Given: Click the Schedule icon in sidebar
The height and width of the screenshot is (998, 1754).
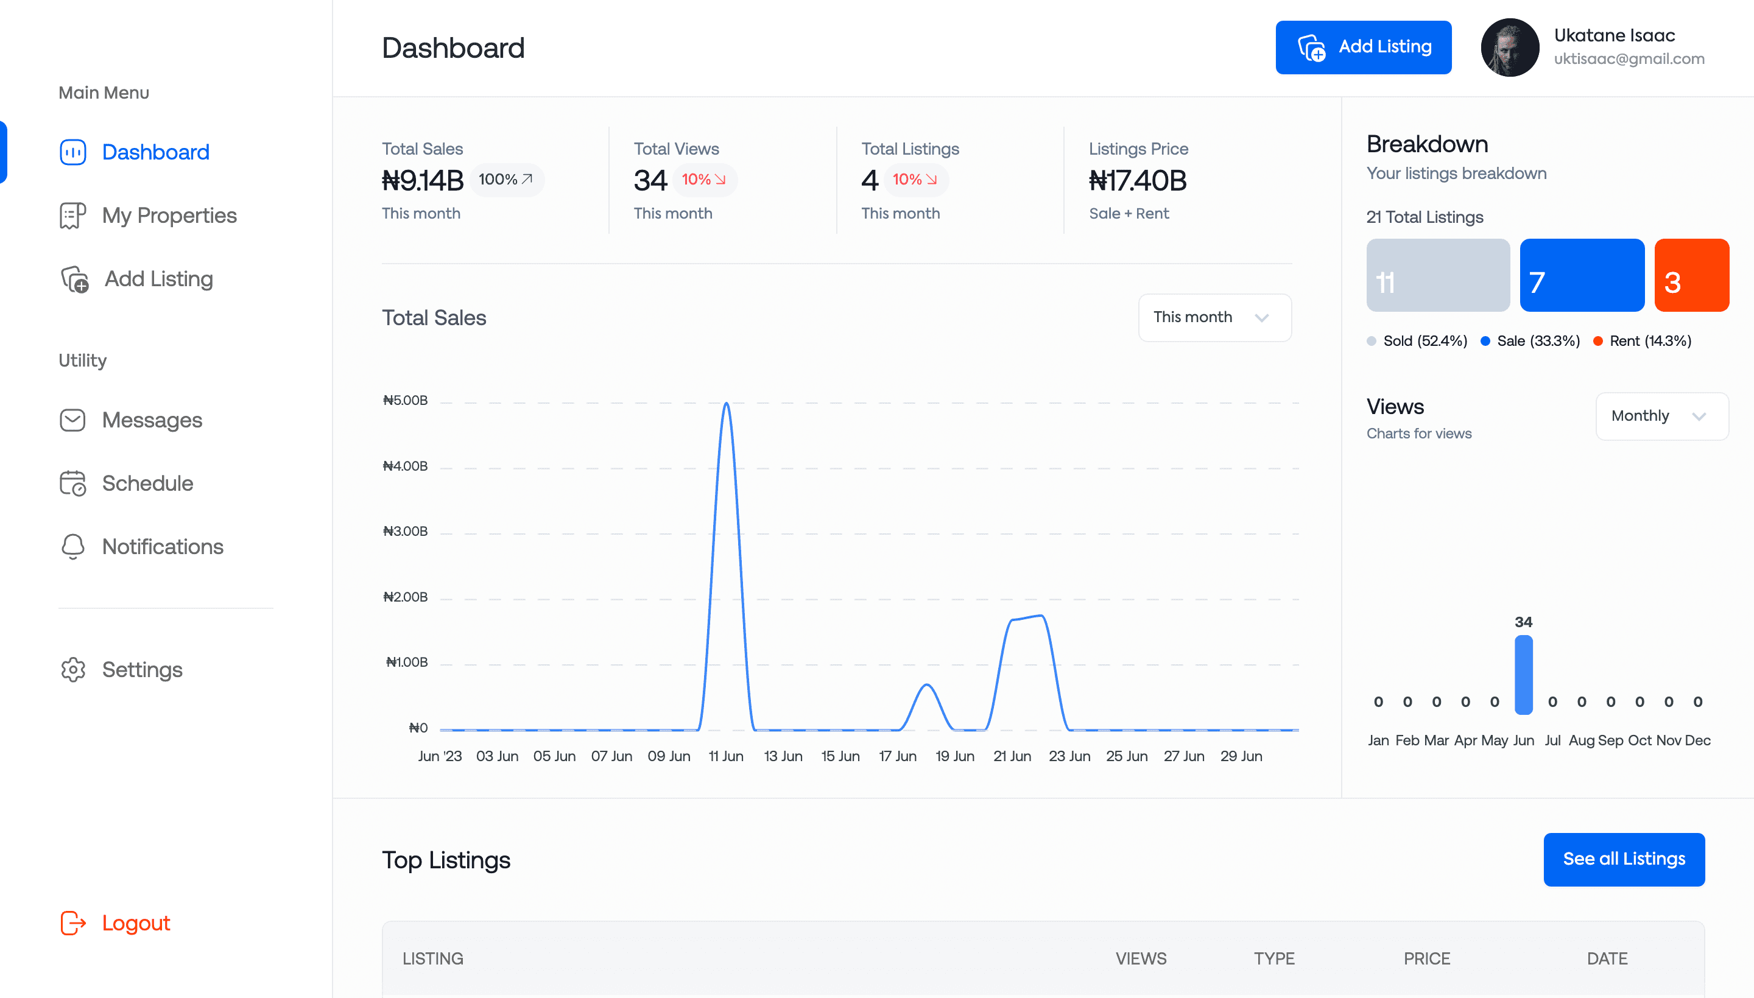Looking at the screenshot, I should [x=71, y=483].
